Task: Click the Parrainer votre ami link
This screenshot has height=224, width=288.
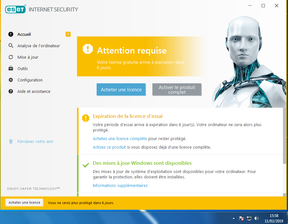Action: click(x=35, y=141)
